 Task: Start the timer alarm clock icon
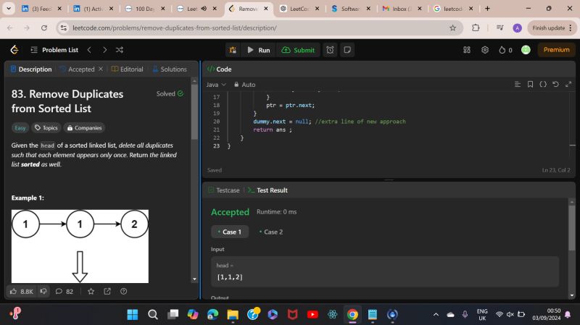pos(330,50)
